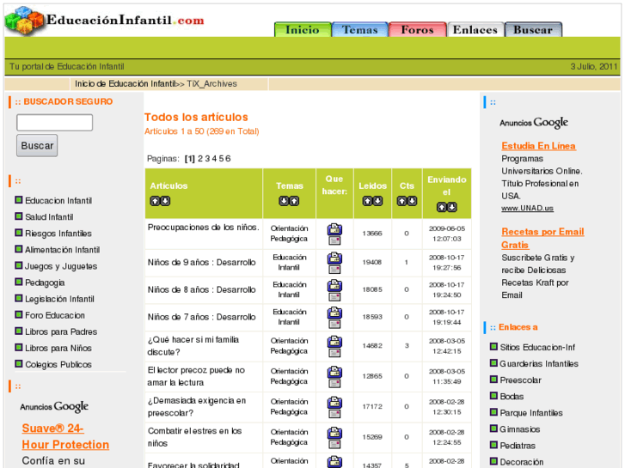This screenshot has height=468, width=625.
Task: Go to page 3 of articles
Action: (207, 159)
